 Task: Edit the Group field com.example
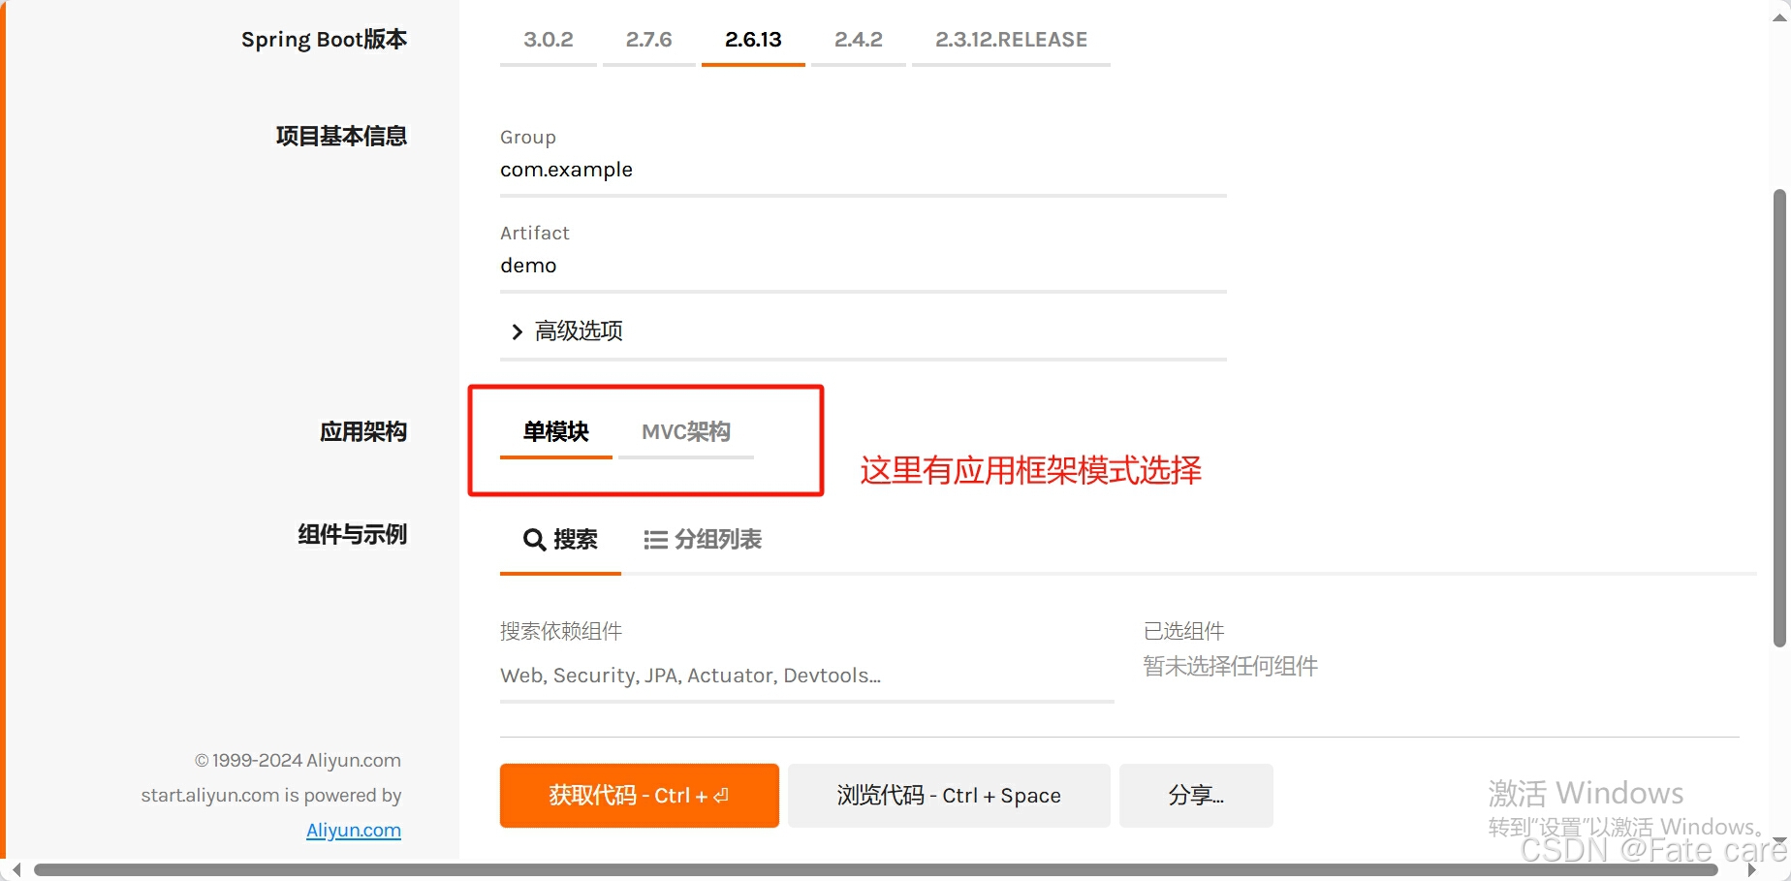[x=864, y=170]
